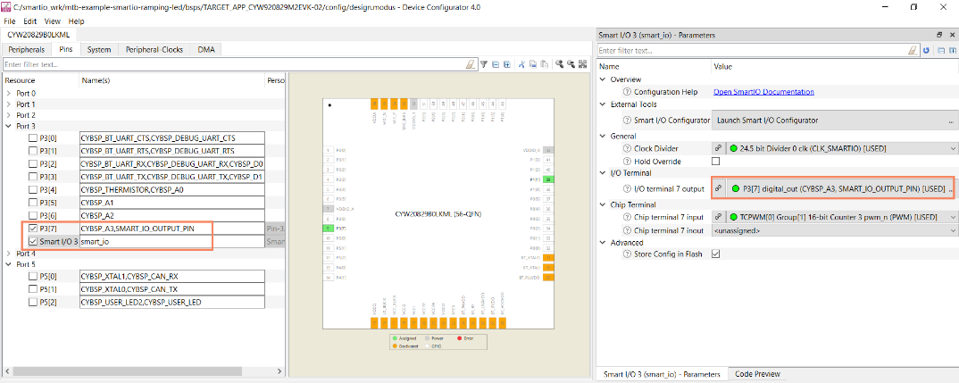Float the Parameters panel with the undock icon
Screen dimensions: 959x383
click(940, 35)
